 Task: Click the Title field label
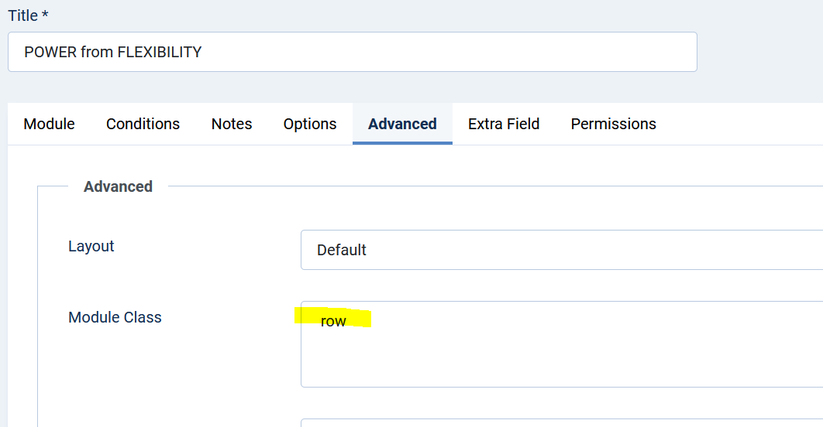23,15
